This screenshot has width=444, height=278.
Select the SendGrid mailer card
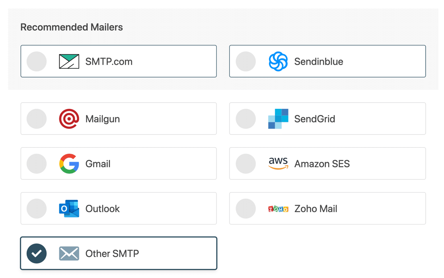327,118
